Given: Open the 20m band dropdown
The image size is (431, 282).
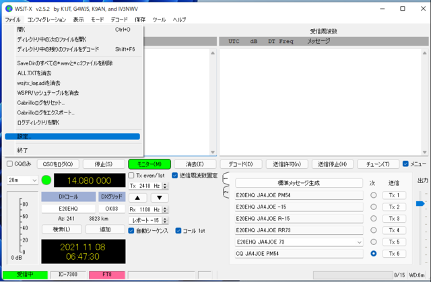Looking at the screenshot, I should (22, 180).
